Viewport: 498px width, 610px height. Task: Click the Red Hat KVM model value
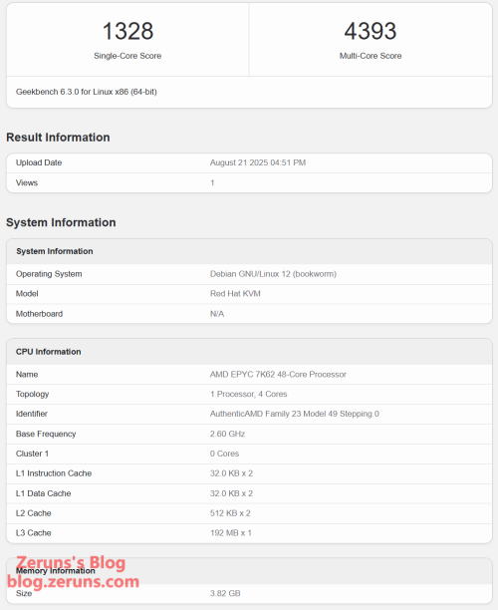(x=235, y=294)
